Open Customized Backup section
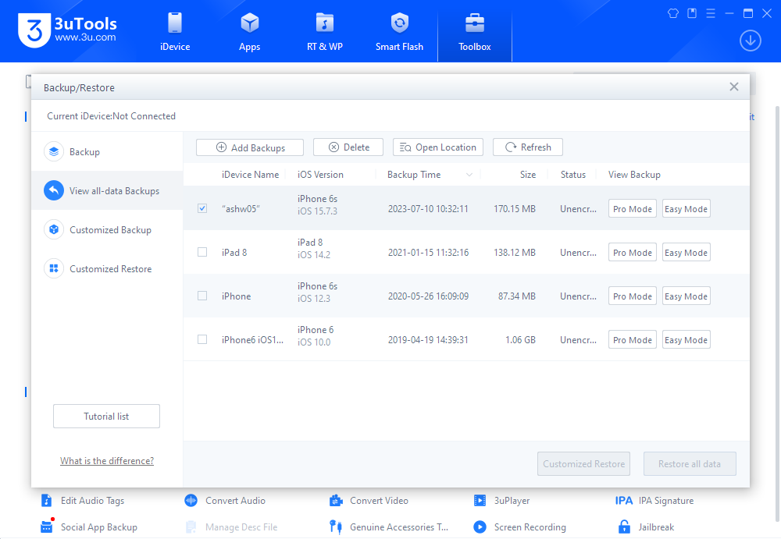The image size is (781, 539). [x=107, y=229]
